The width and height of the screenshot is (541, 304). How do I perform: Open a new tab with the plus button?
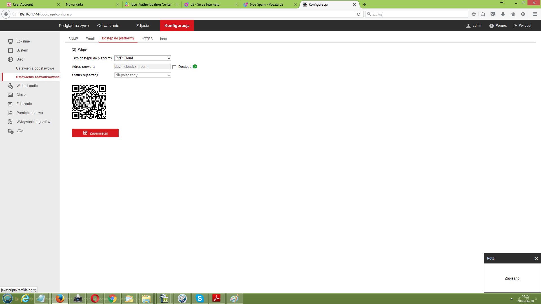(x=364, y=5)
